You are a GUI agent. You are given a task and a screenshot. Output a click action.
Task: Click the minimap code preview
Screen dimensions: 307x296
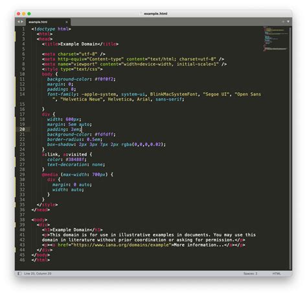tap(276, 39)
